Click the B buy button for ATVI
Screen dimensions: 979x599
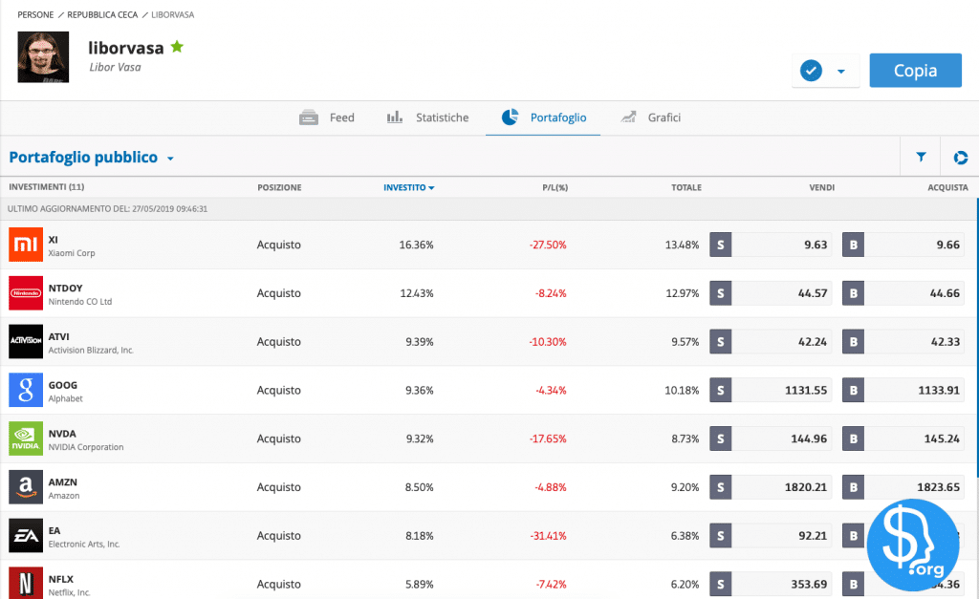pyautogui.click(x=854, y=341)
